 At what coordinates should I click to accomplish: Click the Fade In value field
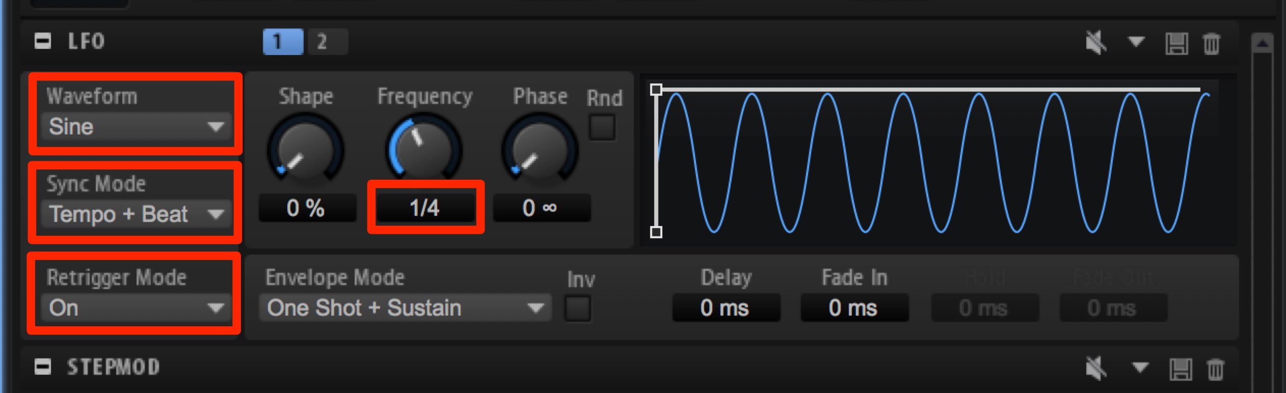click(854, 307)
